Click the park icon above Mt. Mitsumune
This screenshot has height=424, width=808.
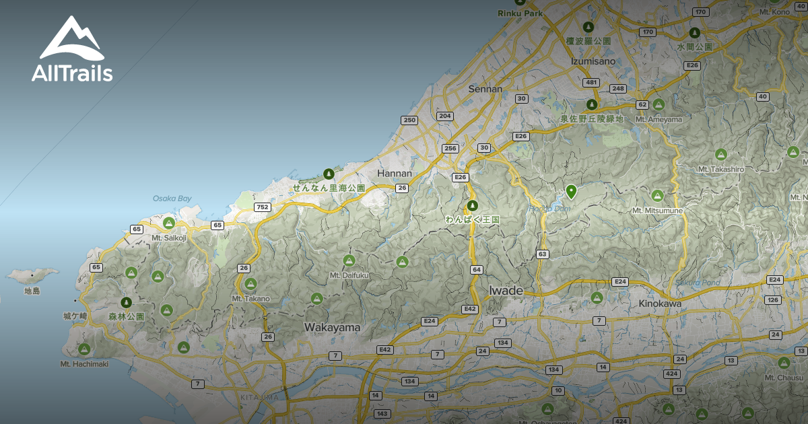pyautogui.click(x=658, y=195)
